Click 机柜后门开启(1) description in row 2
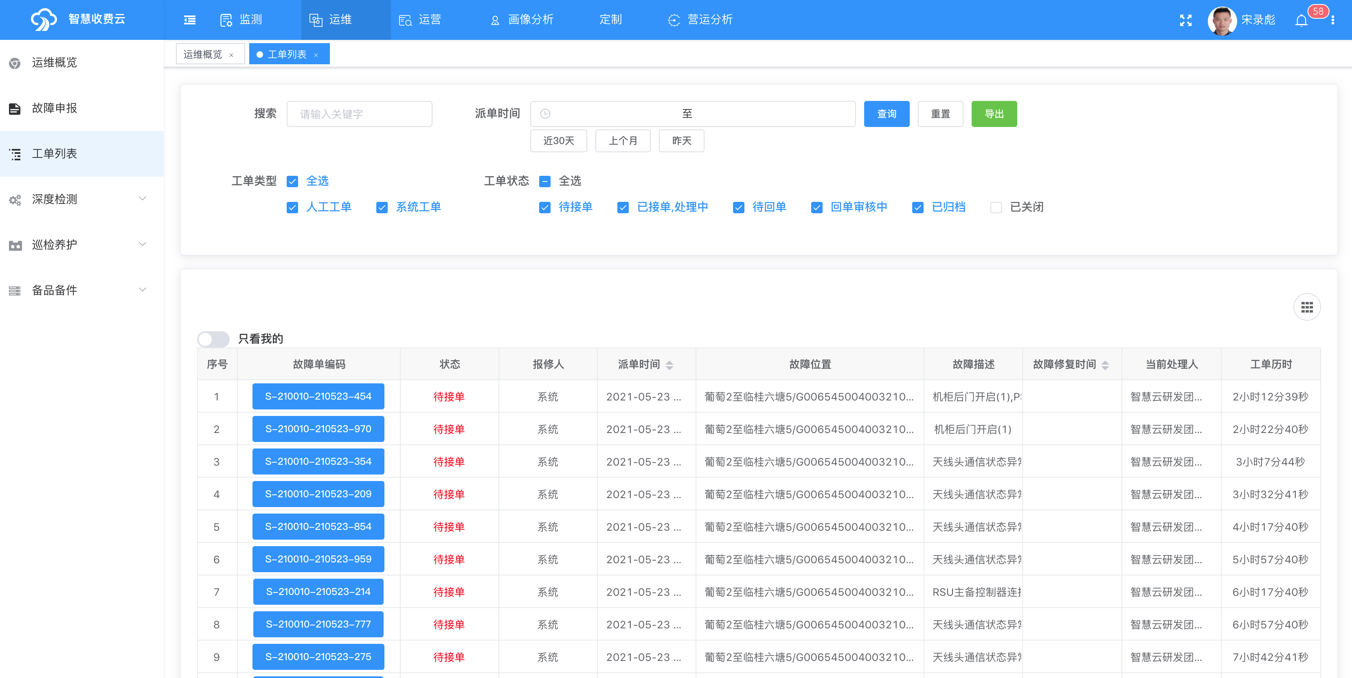 (972, 429)
